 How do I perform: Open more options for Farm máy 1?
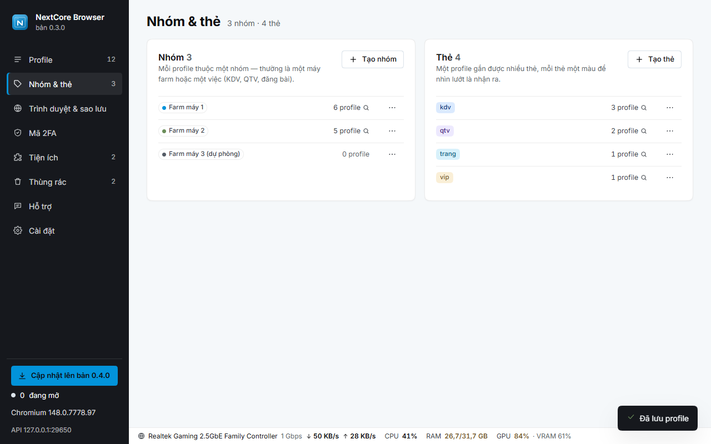click(392, 108)
